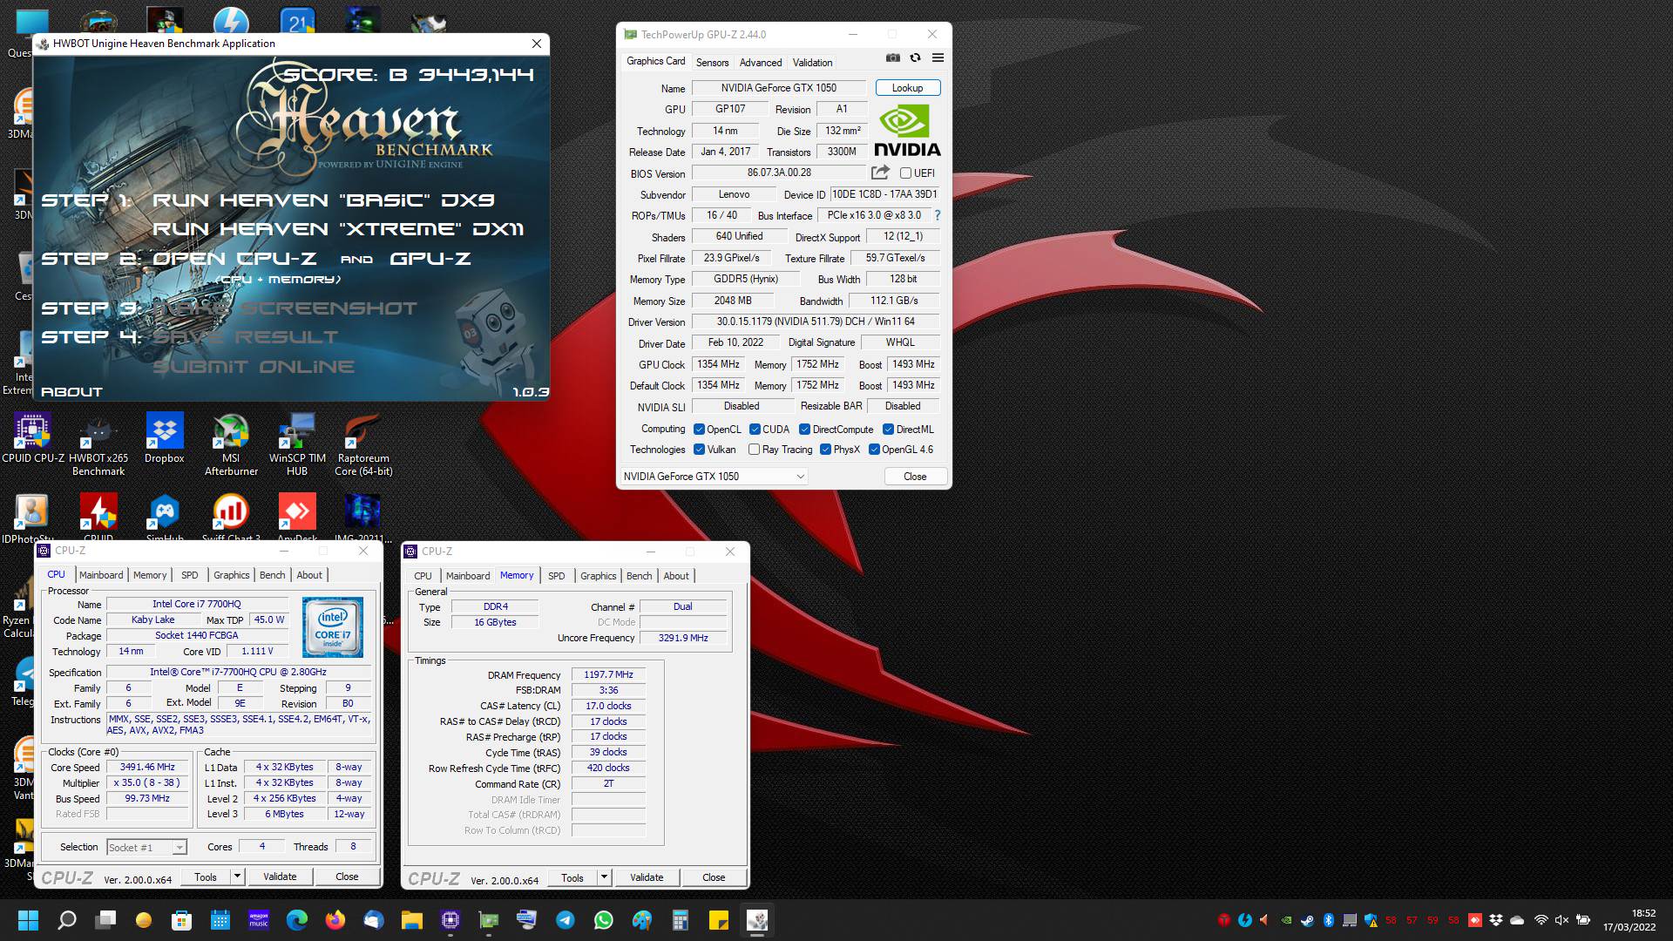The height and width of the screenshot is (941, 1673).
Task: Open the GPU-Z hamburger menu
Action: pos(938,58)
